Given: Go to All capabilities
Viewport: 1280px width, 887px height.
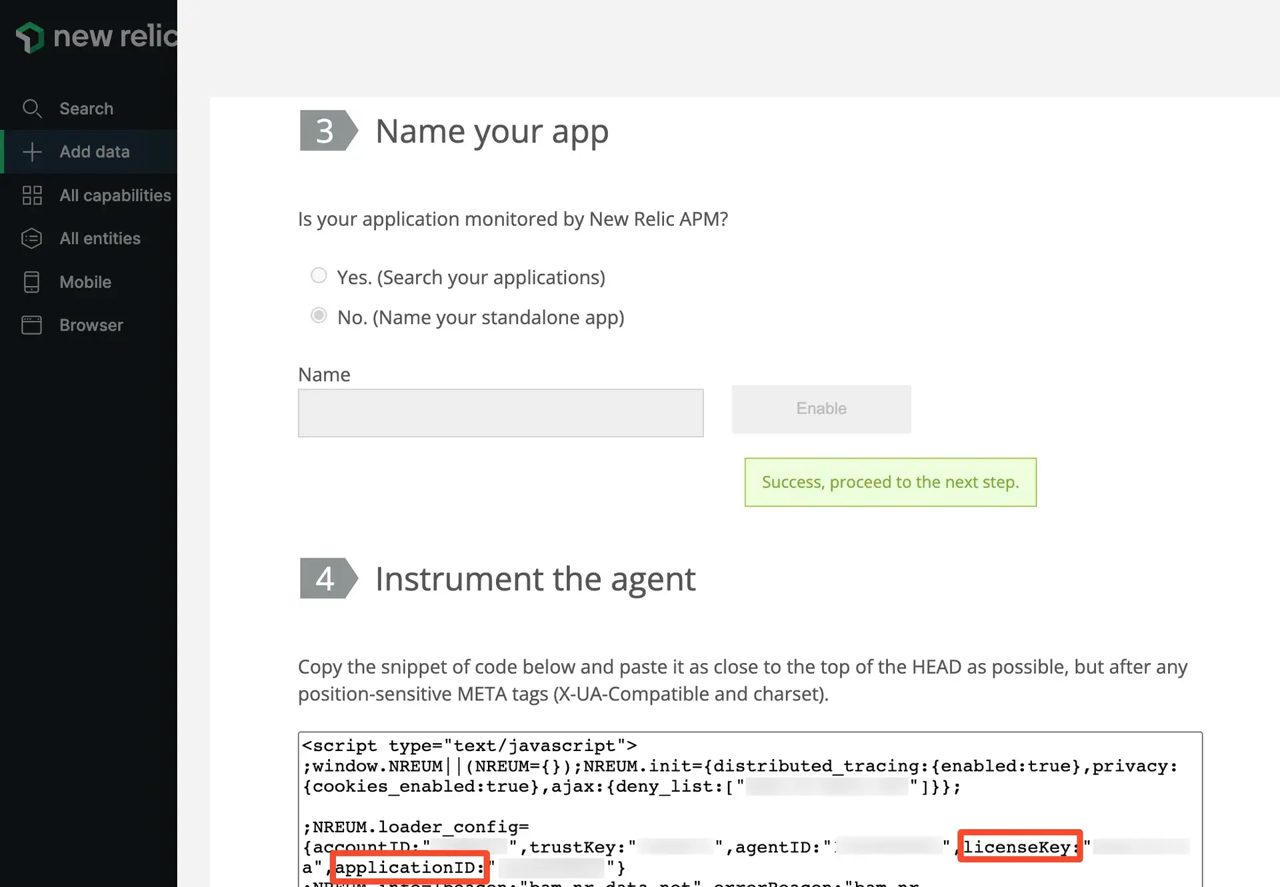Looking at the screenshot, I should click(89, 195).
